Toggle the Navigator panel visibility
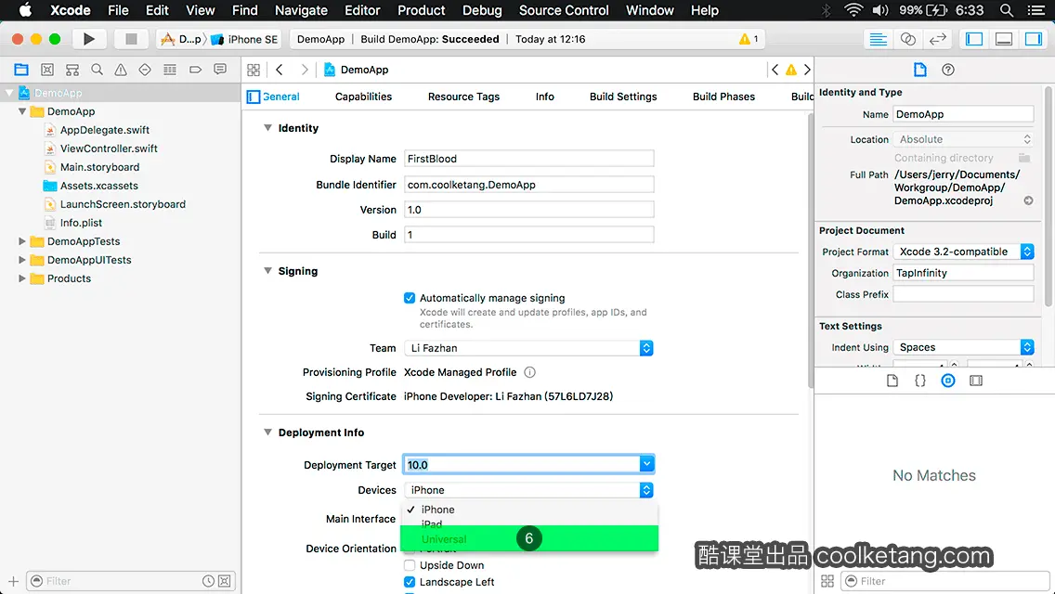Screen dimensions: 1055x594 [973, 39]
